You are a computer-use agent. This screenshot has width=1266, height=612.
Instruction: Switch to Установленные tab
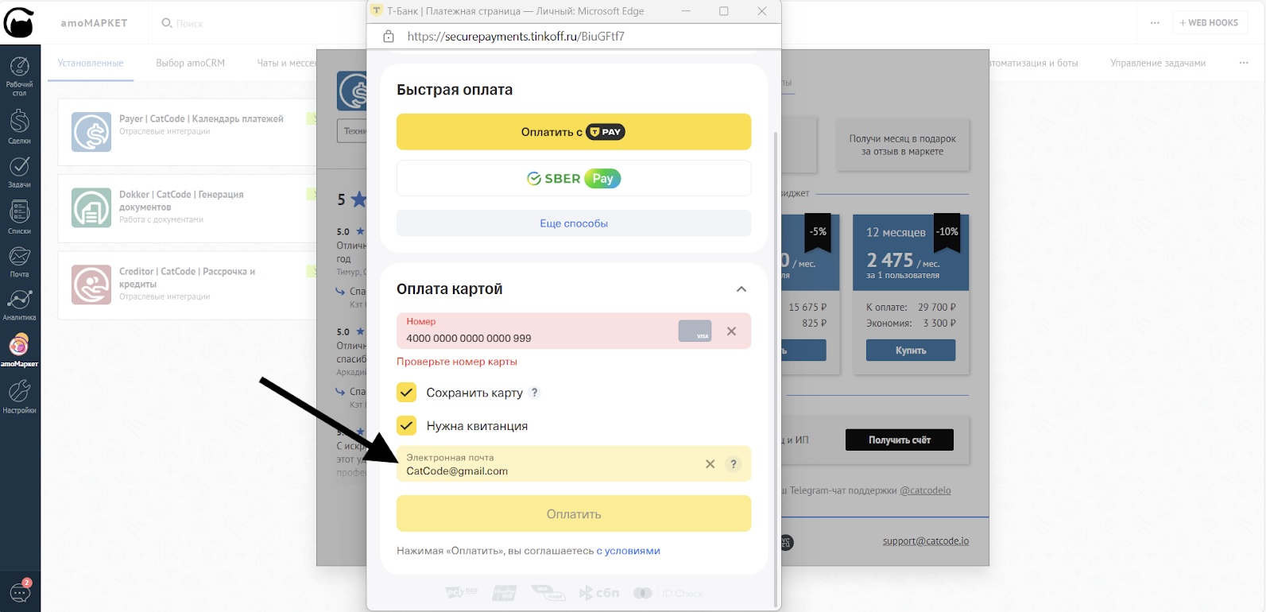91,63
